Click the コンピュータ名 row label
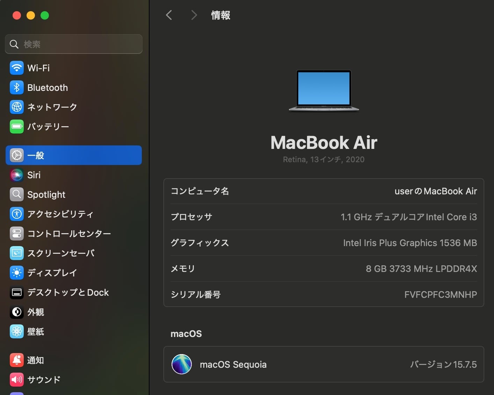Image resolution: width=494 pixels, height=395 pixels. pos(200,191)
